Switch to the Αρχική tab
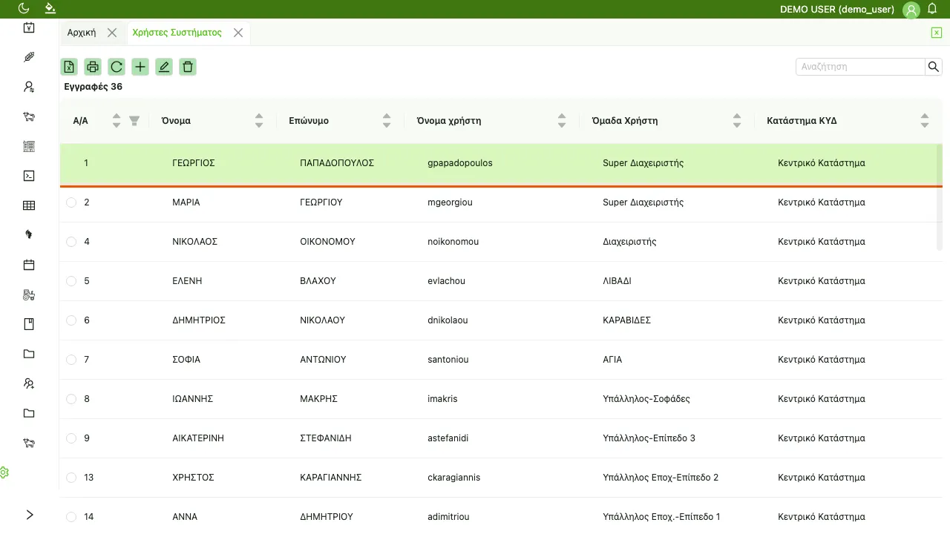The image size is (950, 534). click(82, 33)
